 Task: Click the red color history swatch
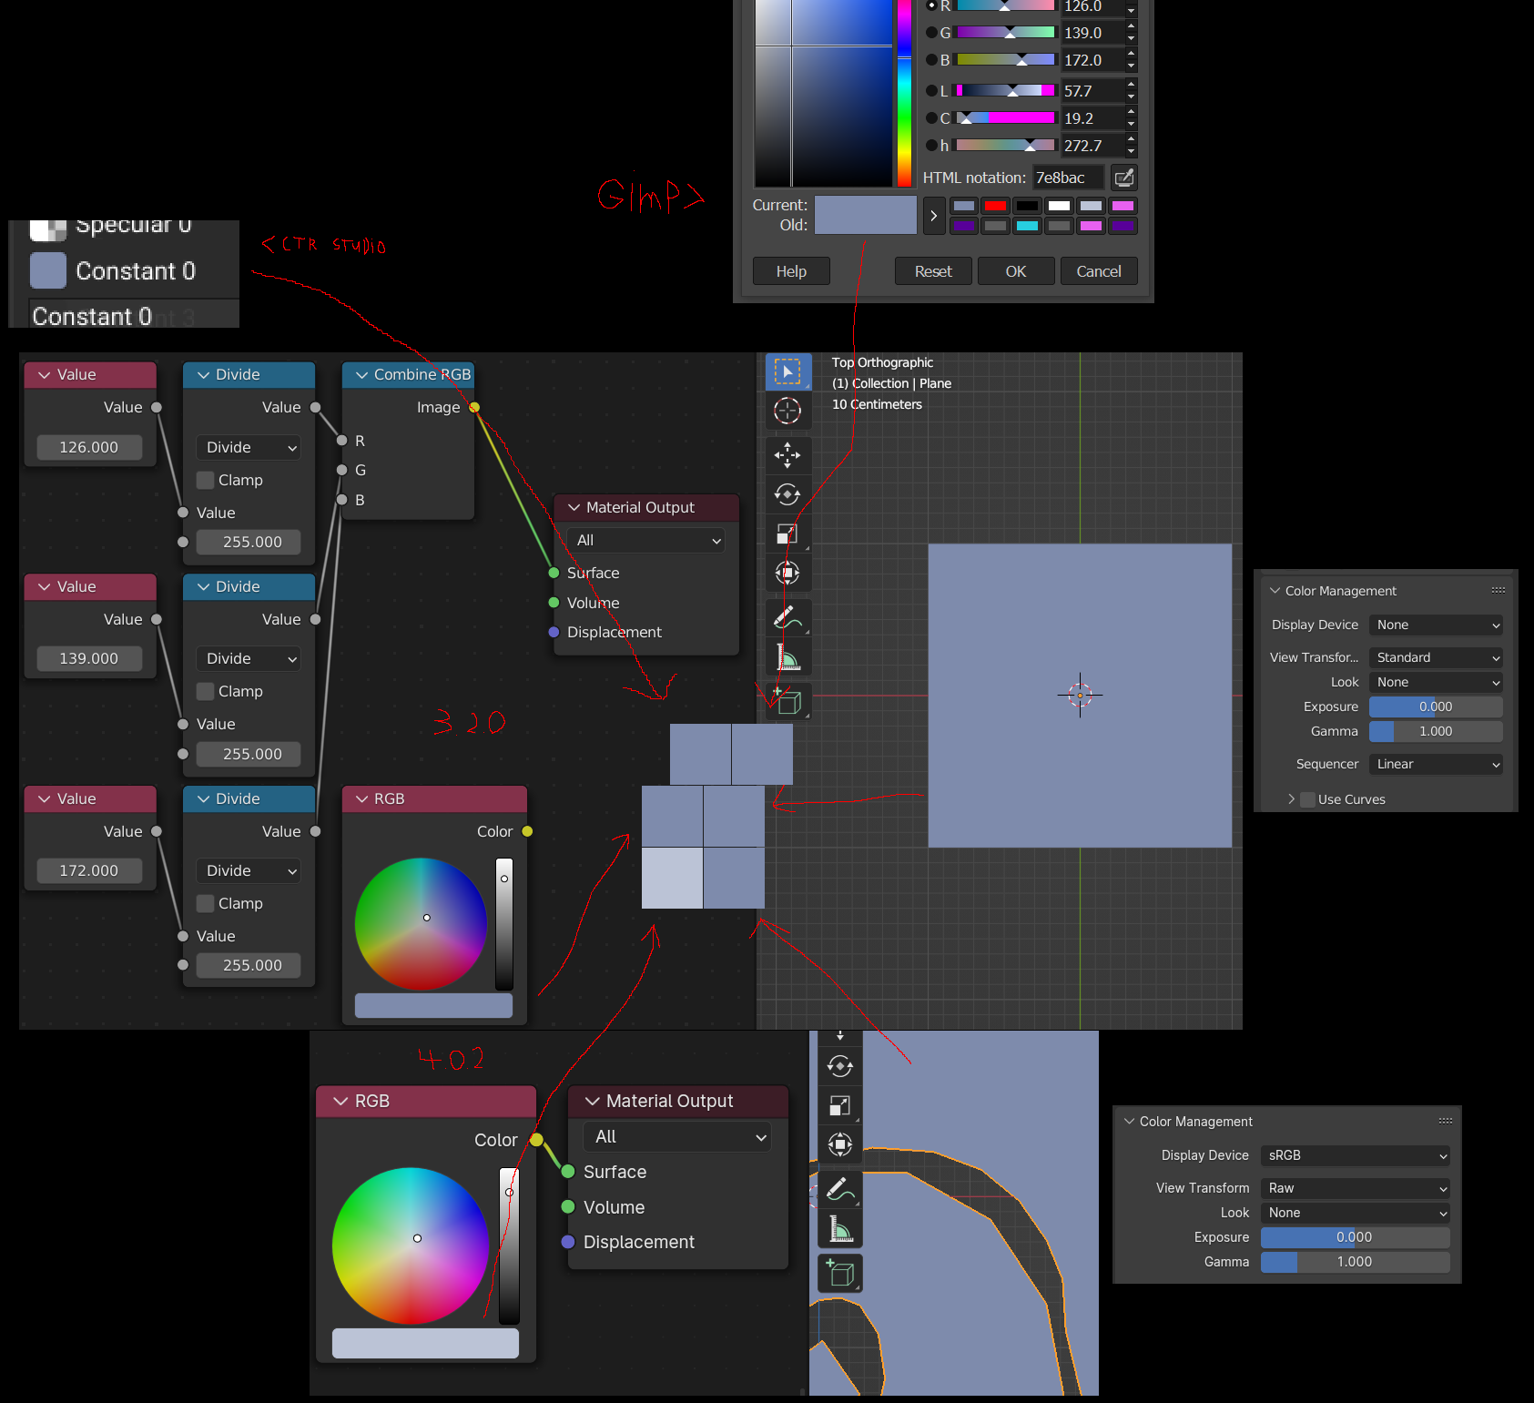coord(996,206)
